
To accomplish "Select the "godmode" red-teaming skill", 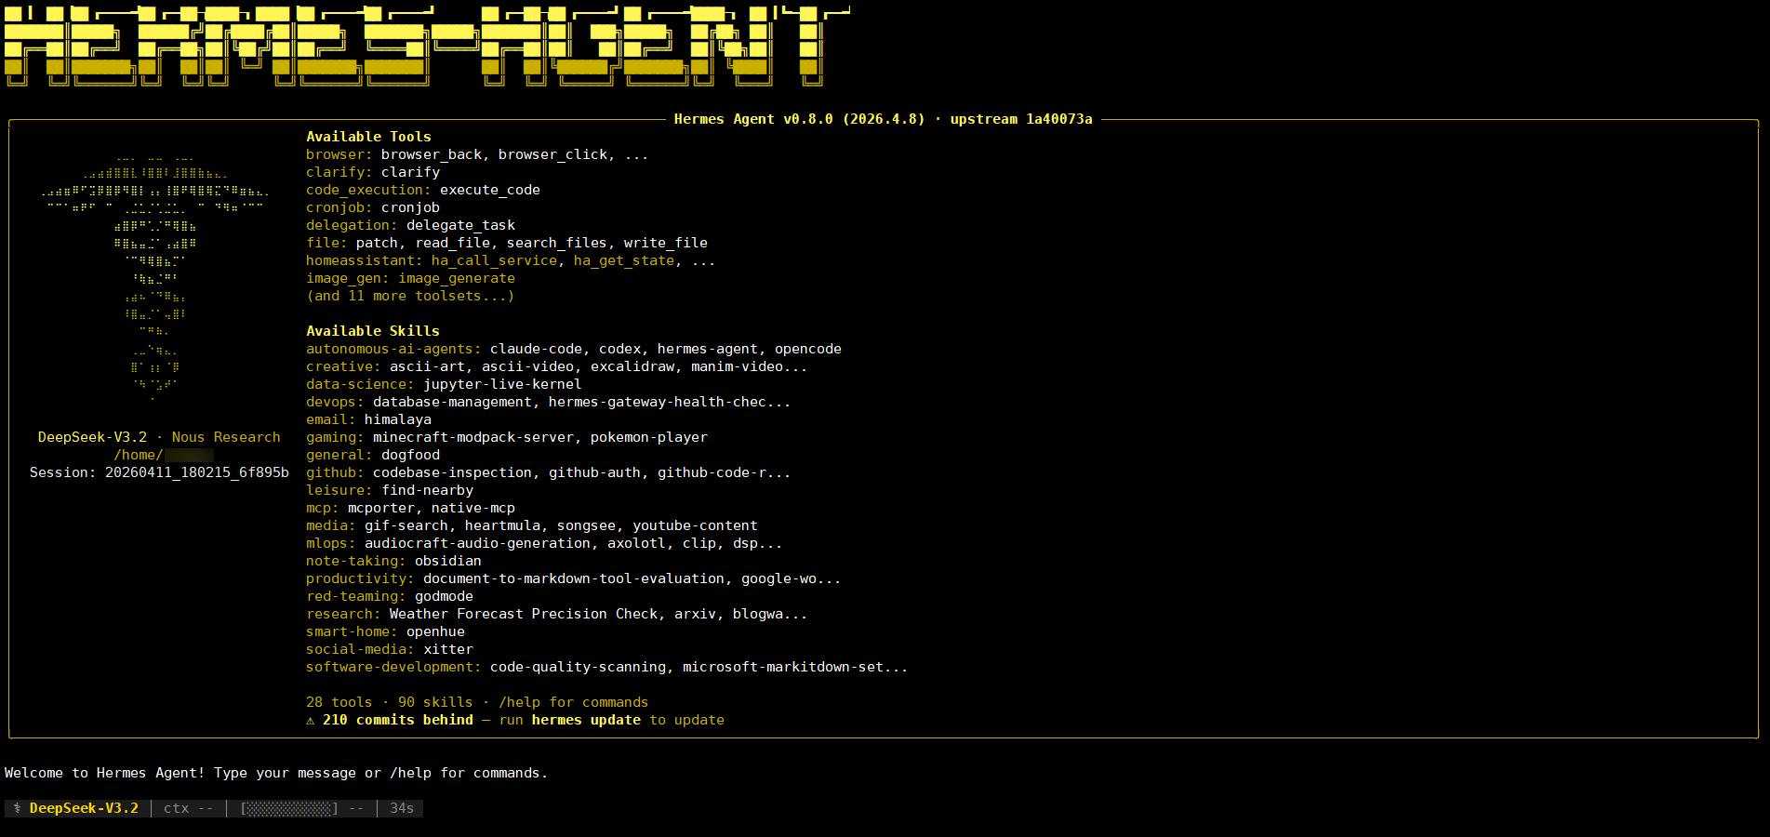I will [444, 596].
